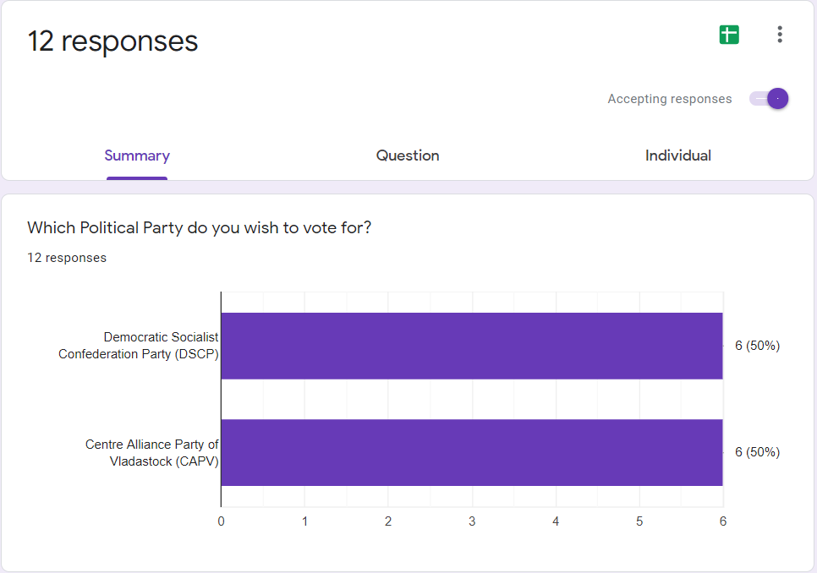
Task: Open the three-dot more options menu
Action: click(x=779, y=35)
